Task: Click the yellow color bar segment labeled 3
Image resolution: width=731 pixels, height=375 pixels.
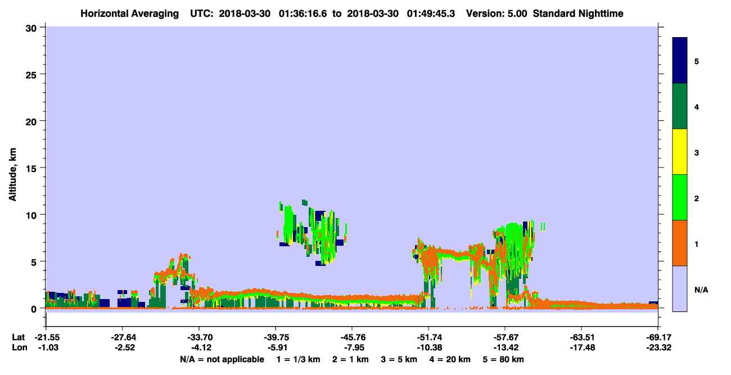Action: point(680,152)
